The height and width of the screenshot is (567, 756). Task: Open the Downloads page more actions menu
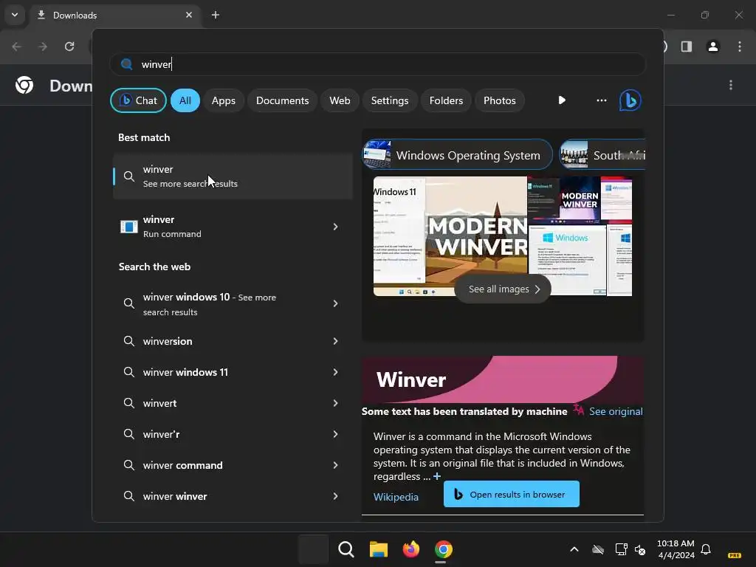[x=731, y=86]
